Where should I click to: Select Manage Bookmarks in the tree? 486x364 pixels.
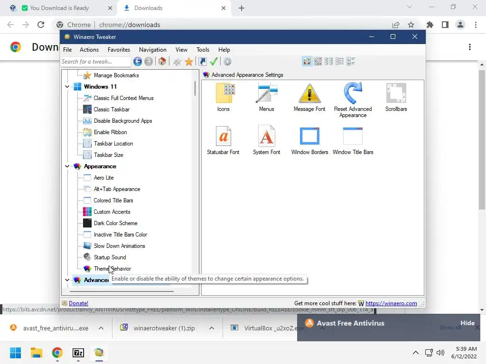tap(116, 75)
